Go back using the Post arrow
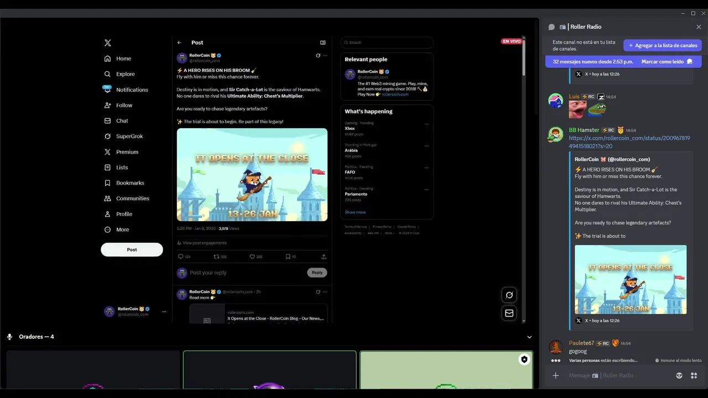Viewport: 708px width, 398px height. (179, 43)
